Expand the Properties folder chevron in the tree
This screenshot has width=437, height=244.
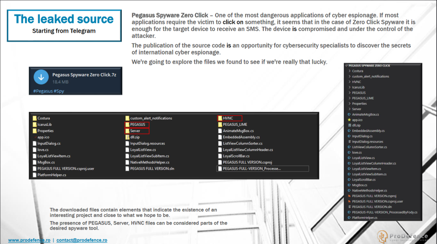tap(350, 103)
